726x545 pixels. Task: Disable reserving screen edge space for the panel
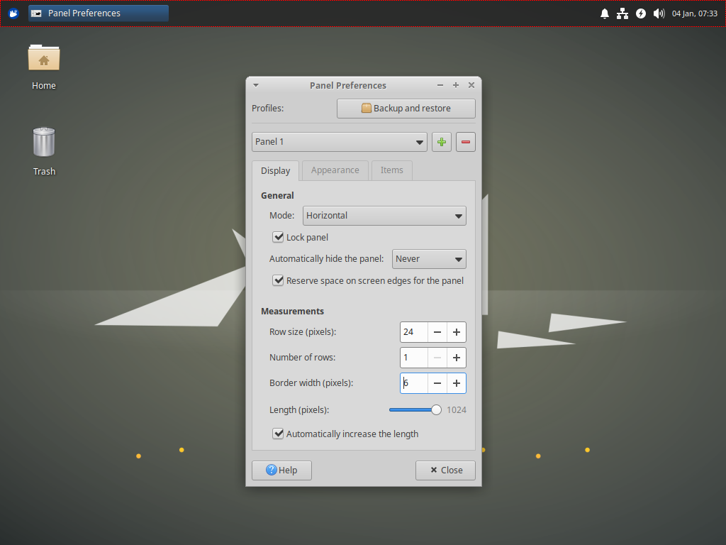278,280
